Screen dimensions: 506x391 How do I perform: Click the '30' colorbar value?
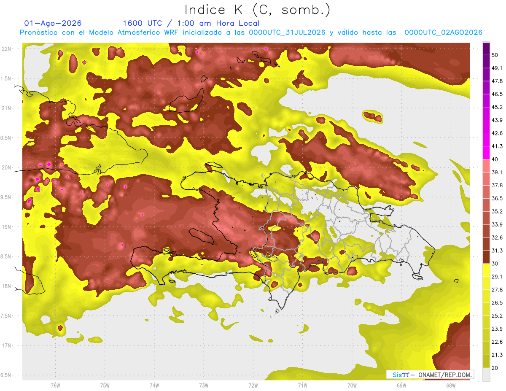(495, 264)
